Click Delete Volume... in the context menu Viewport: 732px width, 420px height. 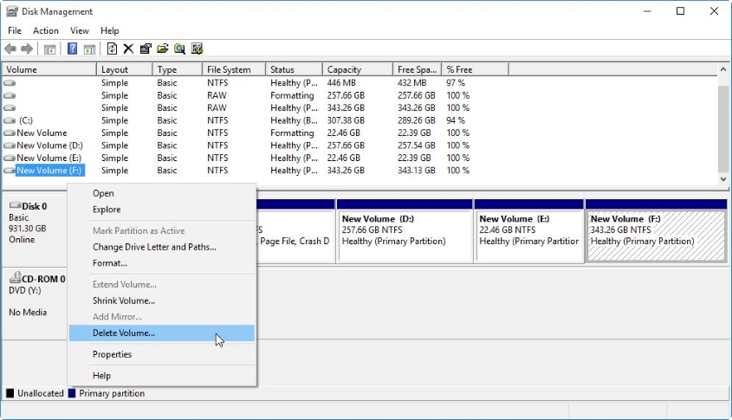pos(161,333)
